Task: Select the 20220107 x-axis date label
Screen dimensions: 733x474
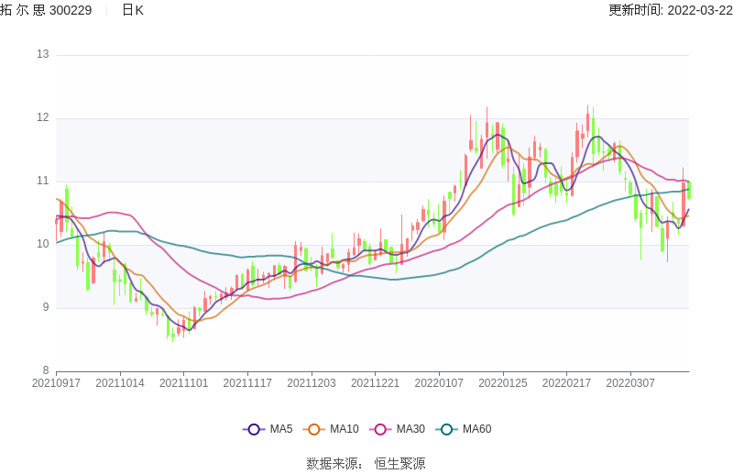Action: point(439,382)
